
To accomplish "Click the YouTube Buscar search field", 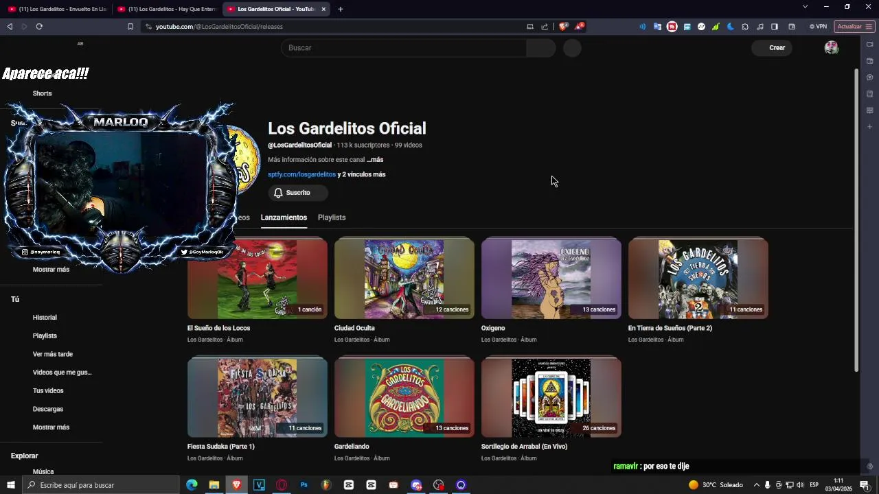I will click(404, 48).
